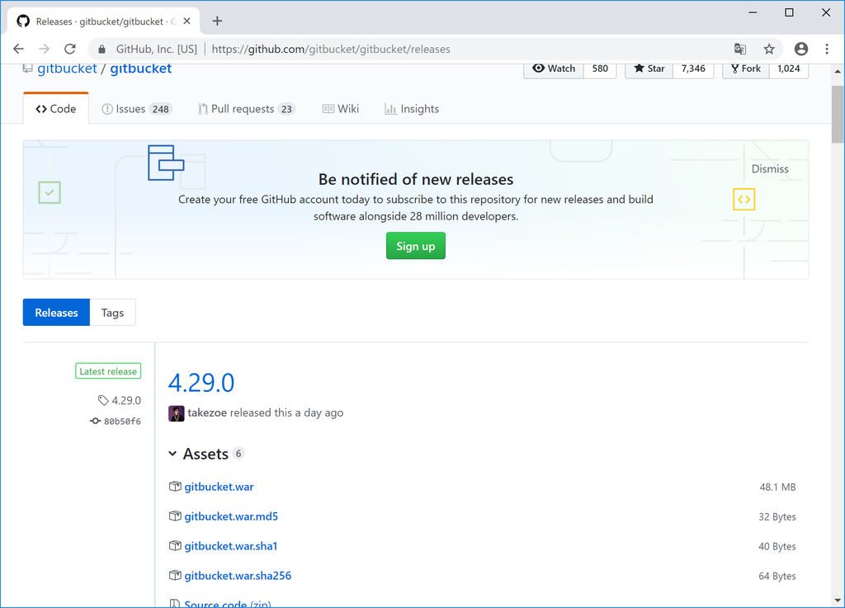This screenshot has width=845, height=608.
Task: Click the package icon next to gitbucket.war
Action: (x=176, y=486)
